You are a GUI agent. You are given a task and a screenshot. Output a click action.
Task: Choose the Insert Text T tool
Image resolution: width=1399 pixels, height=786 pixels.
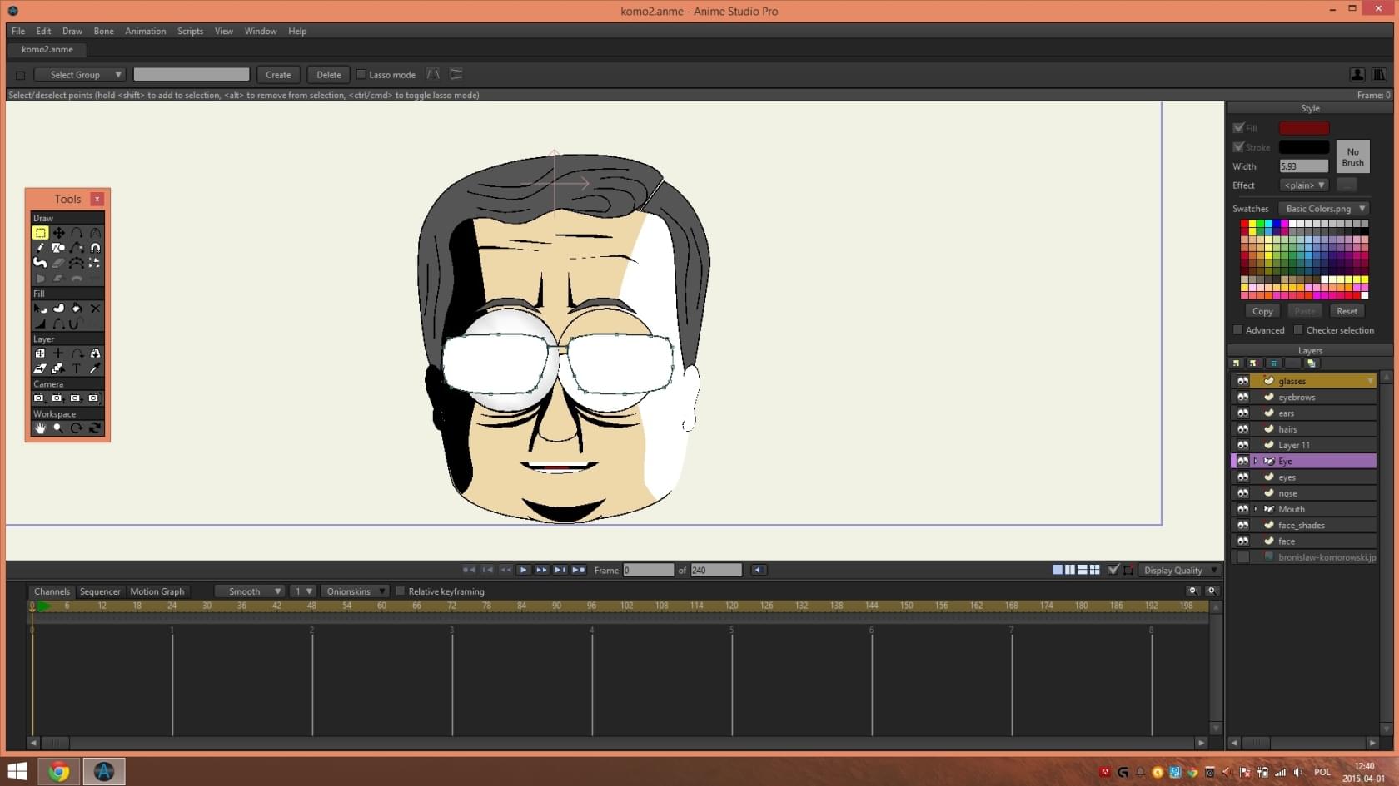(x=77, y=368)
